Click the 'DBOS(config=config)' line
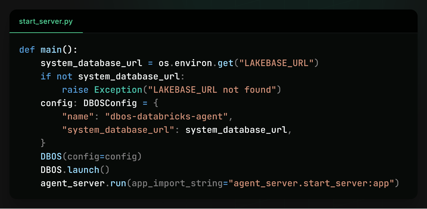 pos(91,156)
